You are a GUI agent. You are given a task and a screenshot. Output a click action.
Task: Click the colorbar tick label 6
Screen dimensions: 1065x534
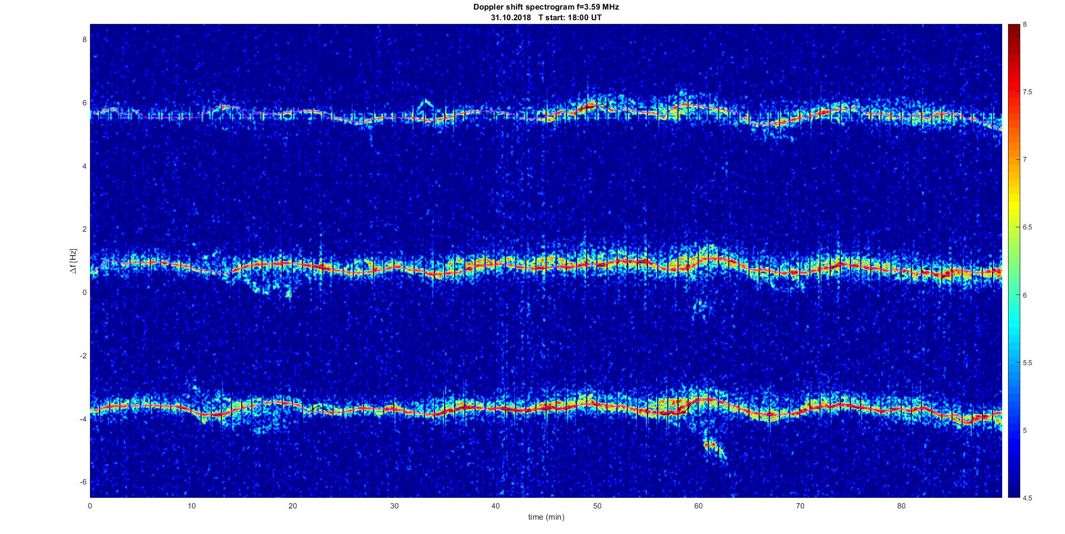1025,295
